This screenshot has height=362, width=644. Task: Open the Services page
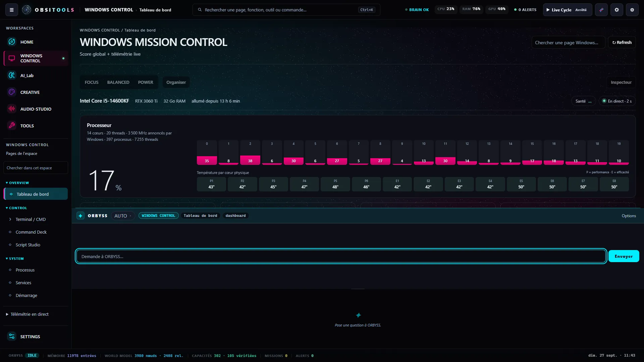pyautogui.click(x=36, y=283)
